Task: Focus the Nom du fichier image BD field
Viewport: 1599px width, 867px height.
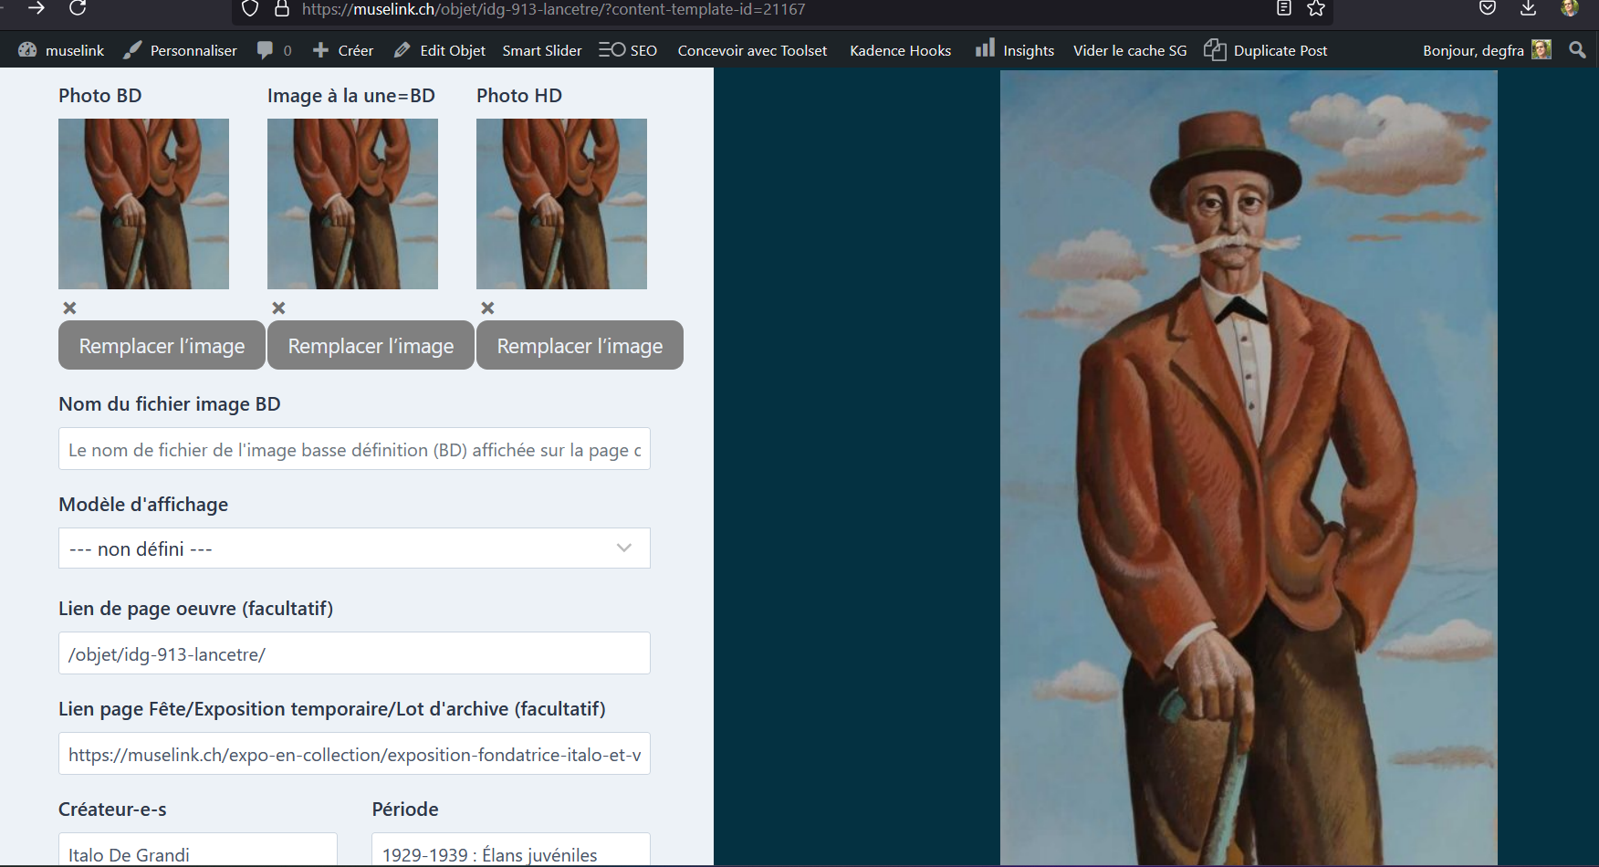Action: [354, 449]
